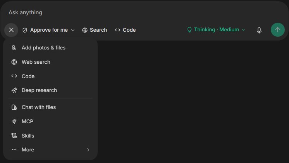Screen dimensions: 289x163
Task: Click the three dots icon beside More
Action: (14, 150)
